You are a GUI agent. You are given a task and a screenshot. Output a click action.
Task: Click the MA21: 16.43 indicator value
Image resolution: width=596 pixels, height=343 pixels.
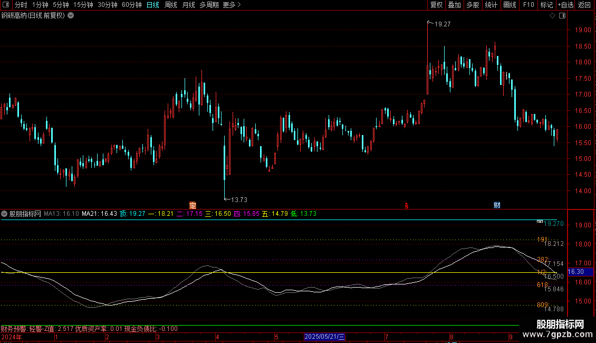(x=100, y=214)
